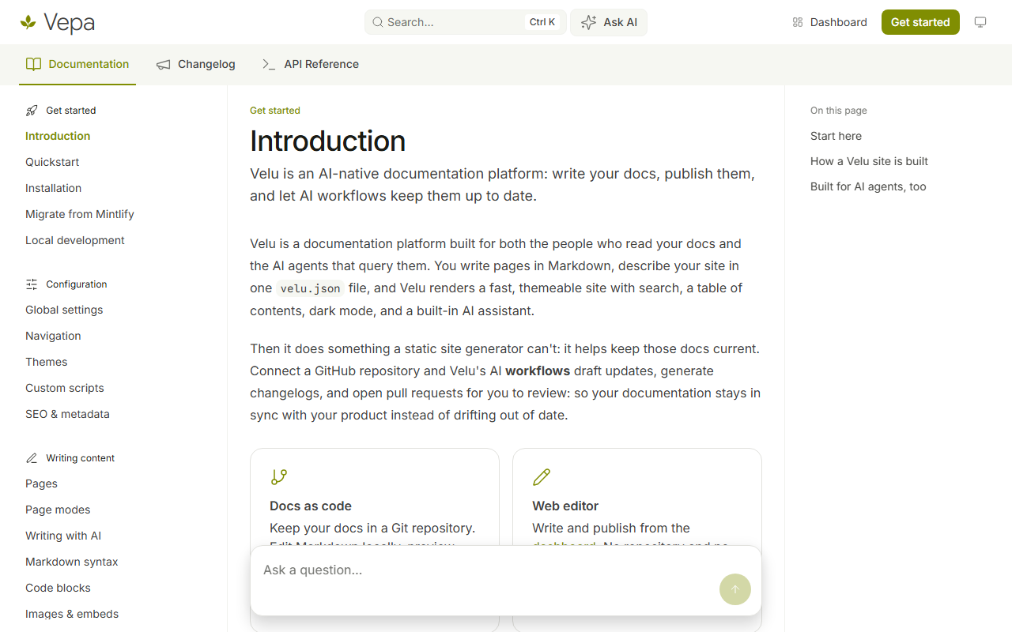Click Configuration section header
The width and height of the screenshot is (1012, 632).
(x=77, y=284)
